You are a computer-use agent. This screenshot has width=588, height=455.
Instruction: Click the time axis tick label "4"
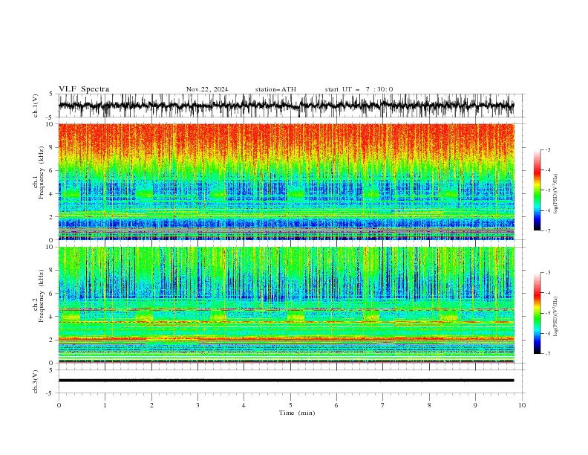click(244, 405)
